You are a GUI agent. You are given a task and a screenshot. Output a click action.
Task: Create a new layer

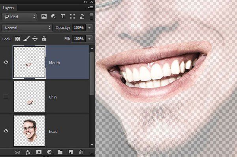pos(71,152)
